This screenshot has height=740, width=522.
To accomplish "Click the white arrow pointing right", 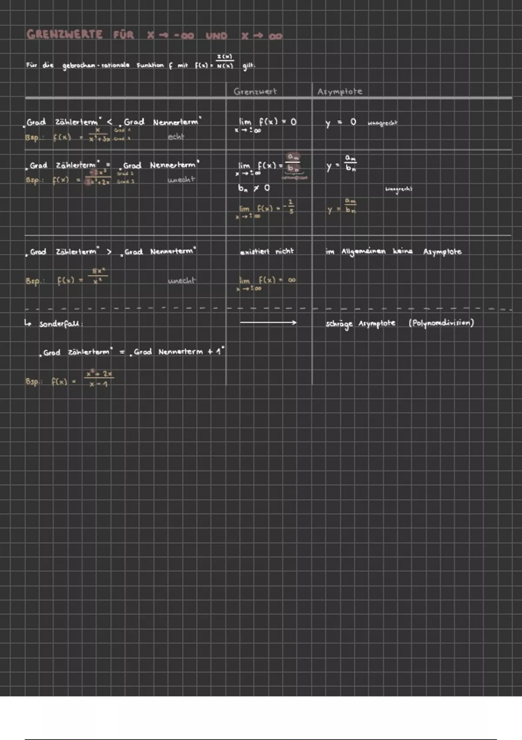I will click(268, 323).
